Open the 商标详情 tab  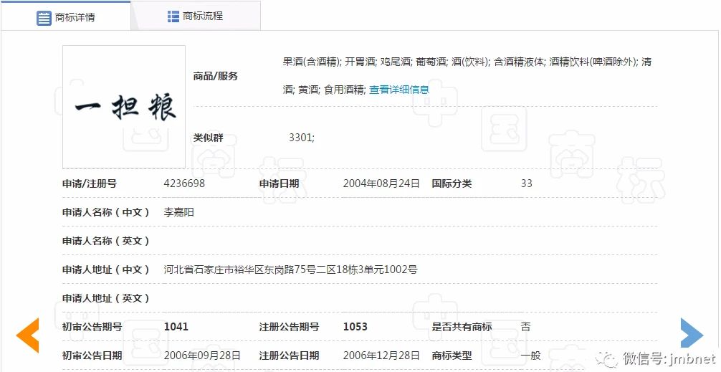click(x=66, y=17)
